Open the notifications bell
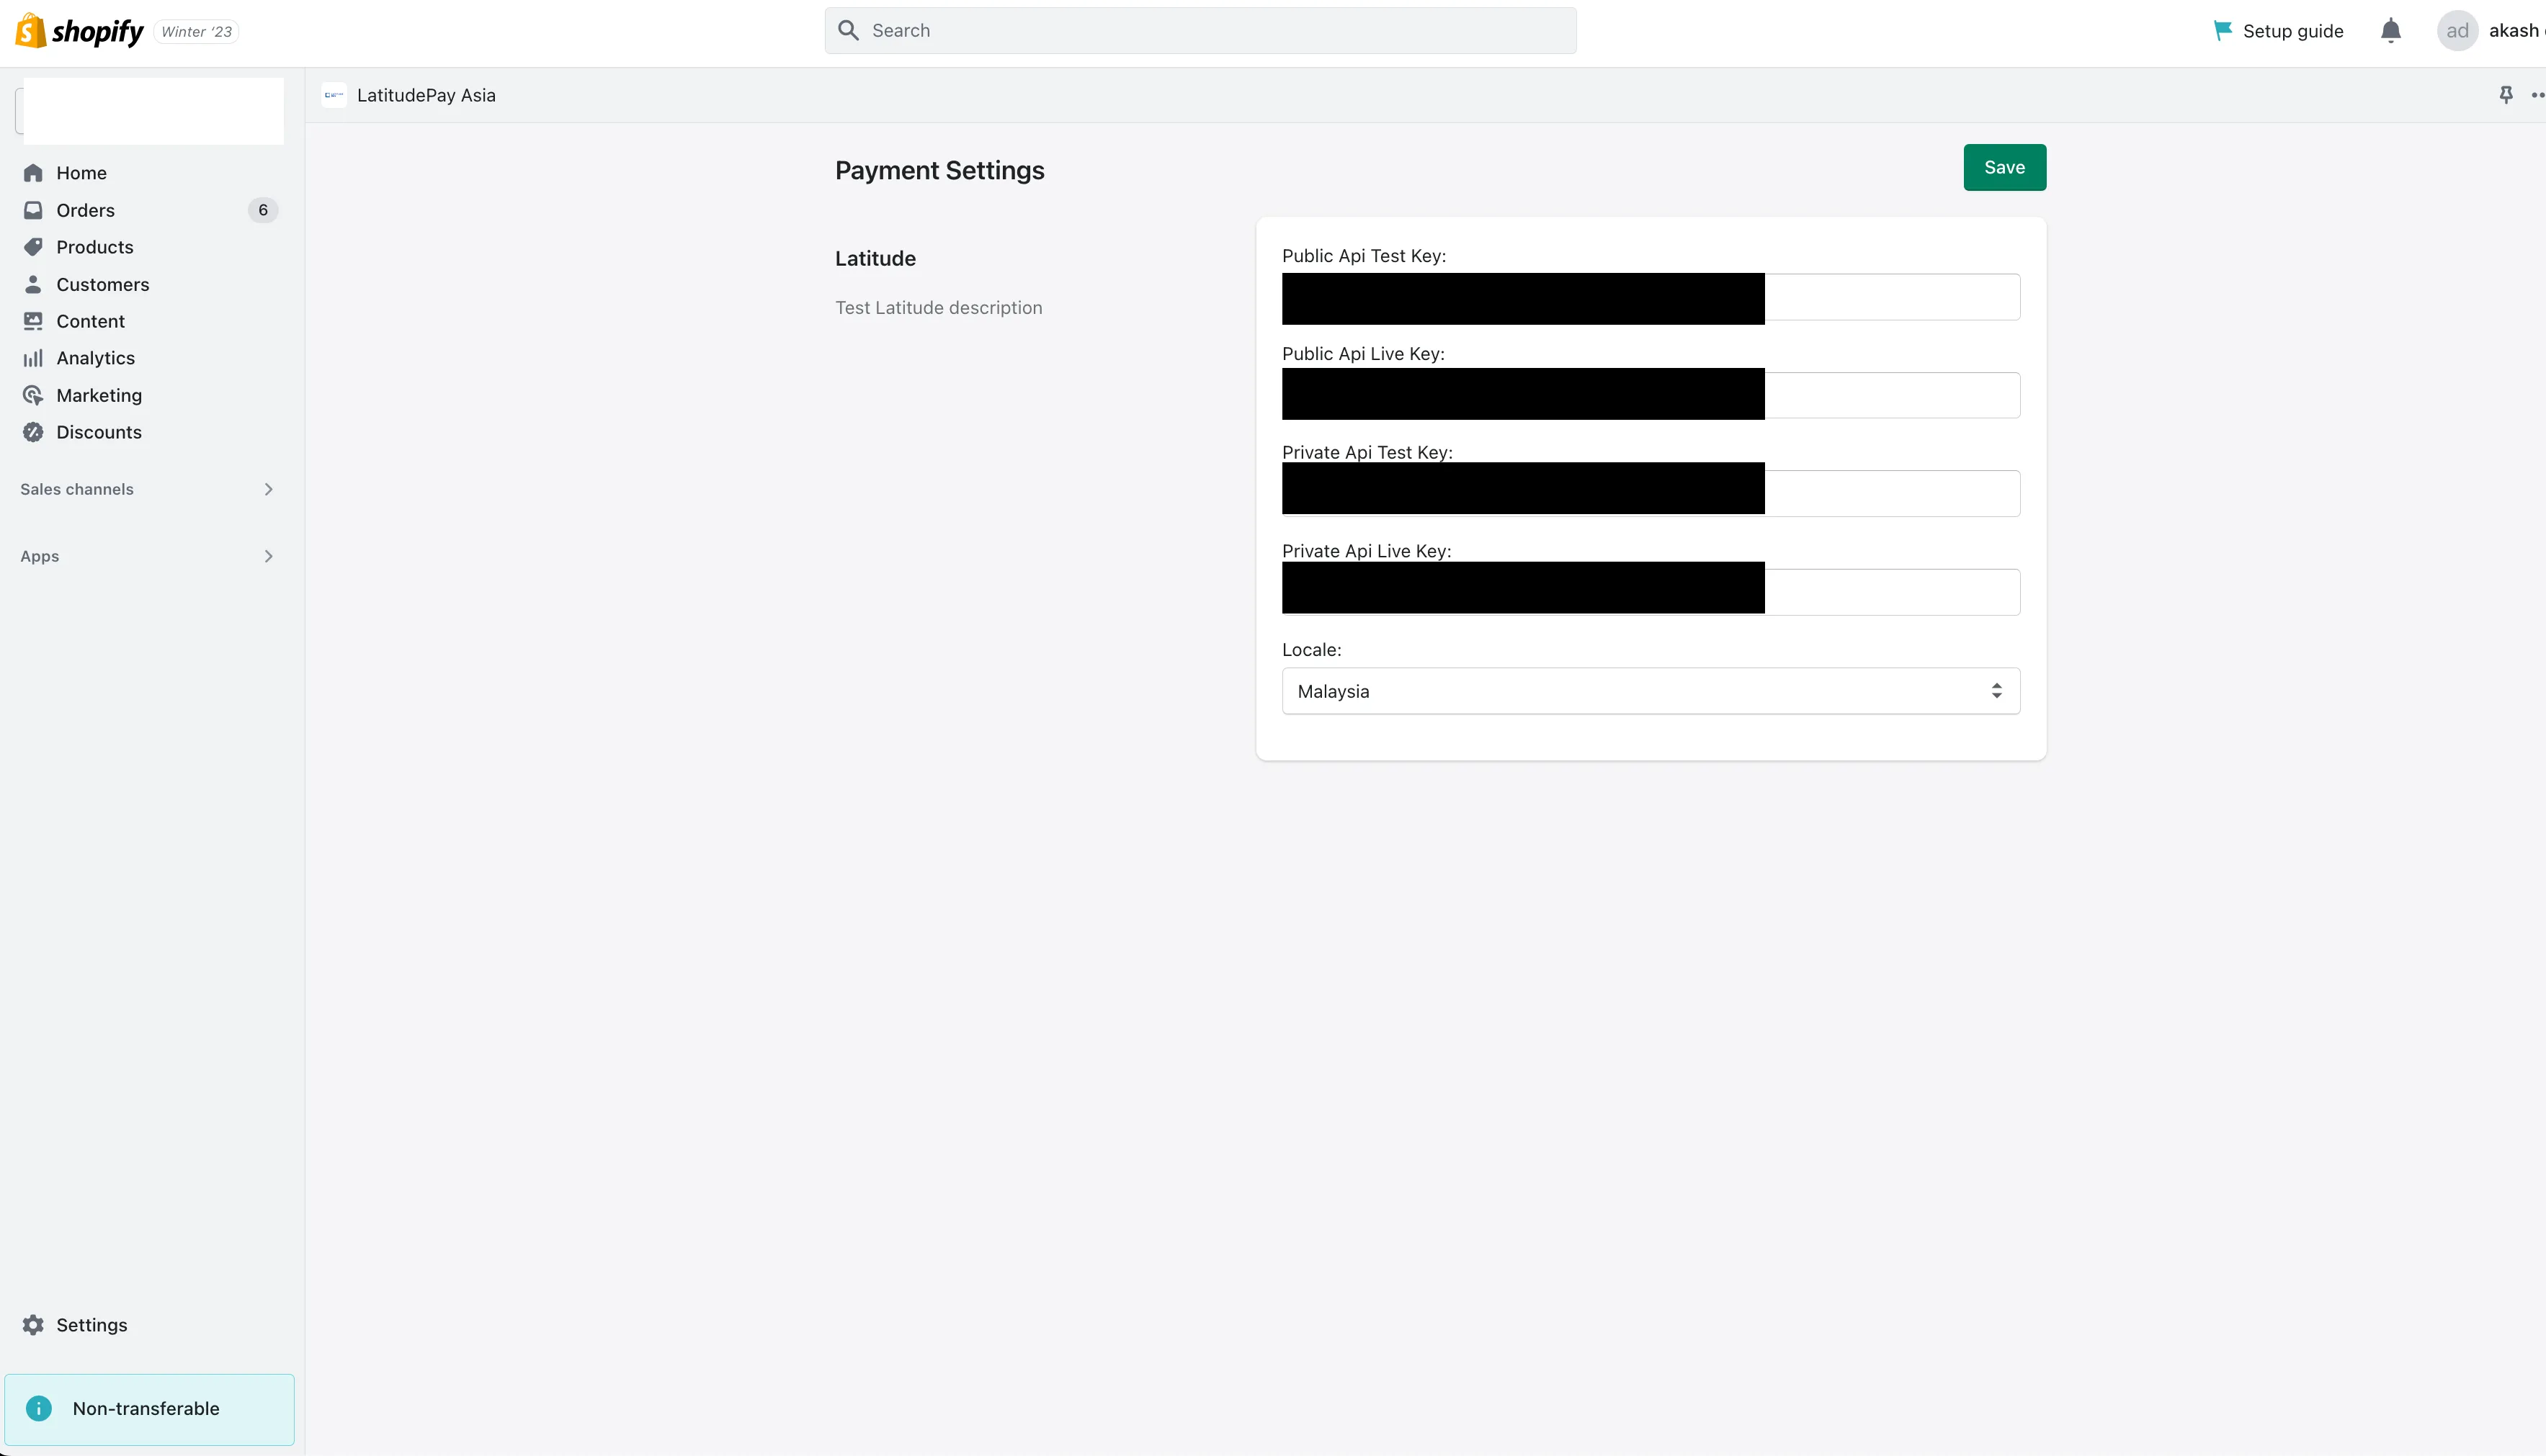Image resolution: width=2546 pixels, height=1456 pixels. click(2391, 31)
